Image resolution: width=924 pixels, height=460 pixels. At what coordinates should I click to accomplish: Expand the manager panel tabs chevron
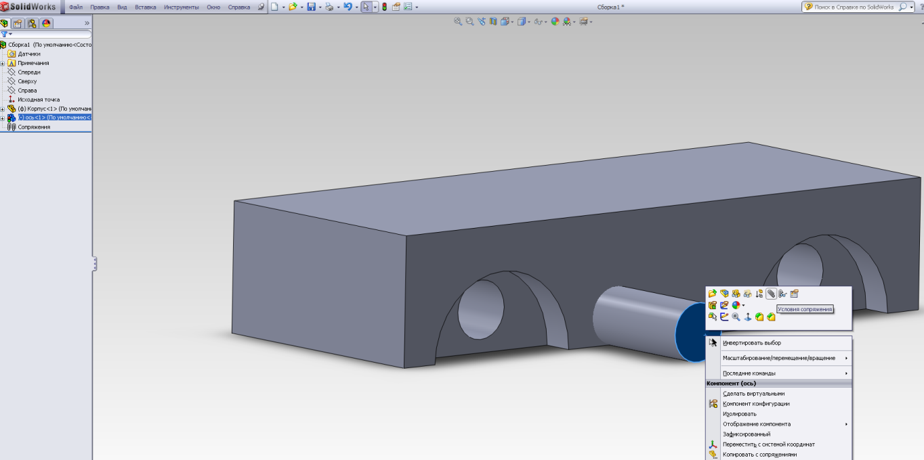click(87, 23)
